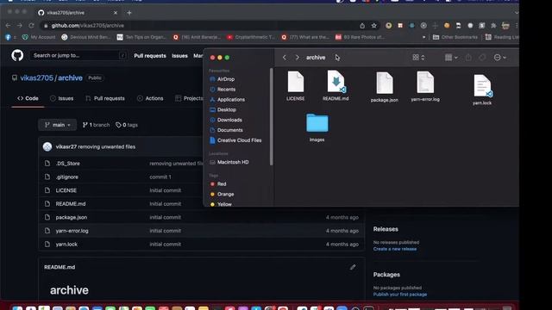This screenshot has width=552, height=310.
Task: View 0 tags link
Action: pyautogui.click(x=127, y=125)
